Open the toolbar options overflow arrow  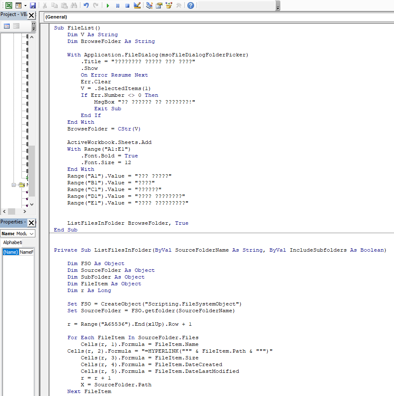pyautogui.click(x=278, y=6)
